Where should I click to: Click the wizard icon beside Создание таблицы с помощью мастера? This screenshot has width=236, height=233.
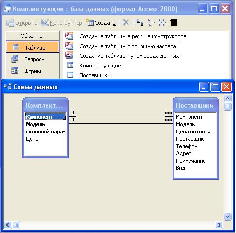click(x=69, y=46)
